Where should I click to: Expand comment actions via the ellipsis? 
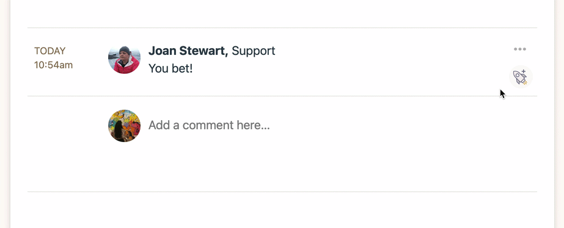pyautogui.click(x=520, y=49)
